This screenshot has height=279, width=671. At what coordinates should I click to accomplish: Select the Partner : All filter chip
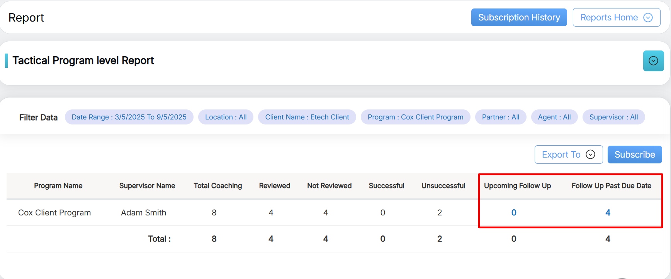[x=500, y=117]
